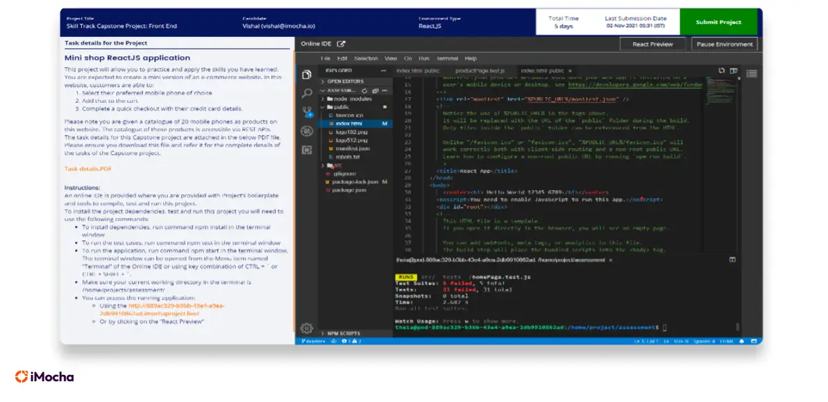
Task: Toggle the bottom panel icon in status bar
Action: tap(754, 342)
